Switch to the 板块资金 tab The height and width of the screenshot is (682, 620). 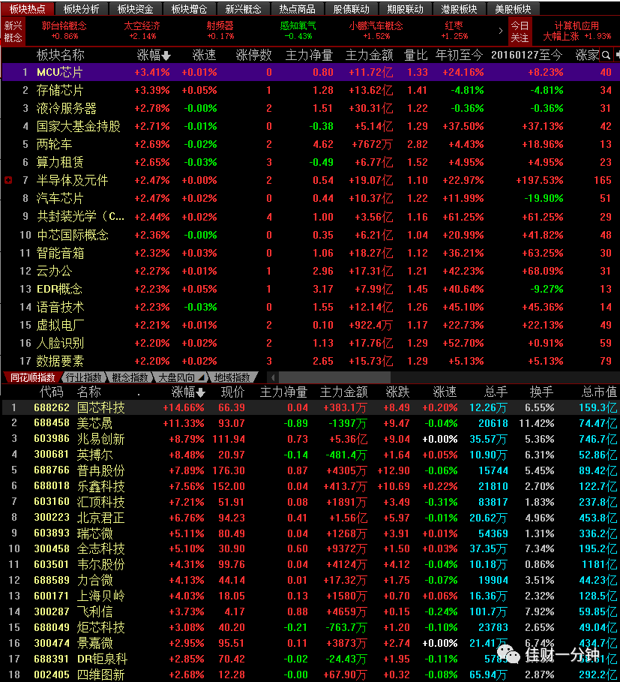[135, 9]
